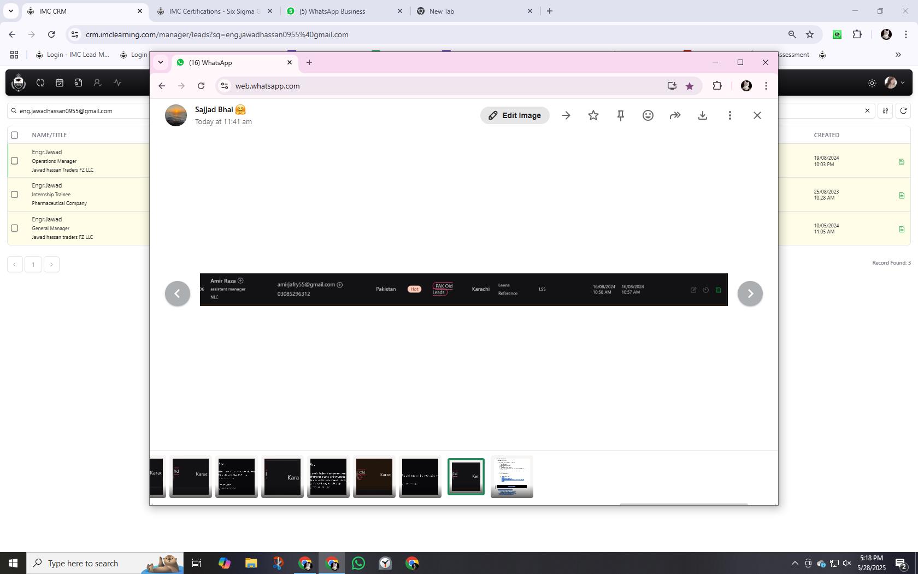The height and width of the screenshot is (574, 918).
Task: Open notes icon for 19/08/2024 lead
Action: click(902, 161)
